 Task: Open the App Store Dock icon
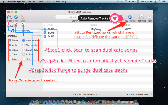coord(50,102)
